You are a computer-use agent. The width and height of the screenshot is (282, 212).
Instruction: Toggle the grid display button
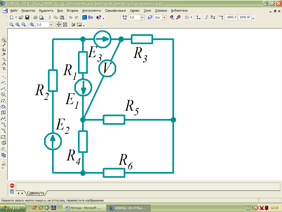point(187,17)
